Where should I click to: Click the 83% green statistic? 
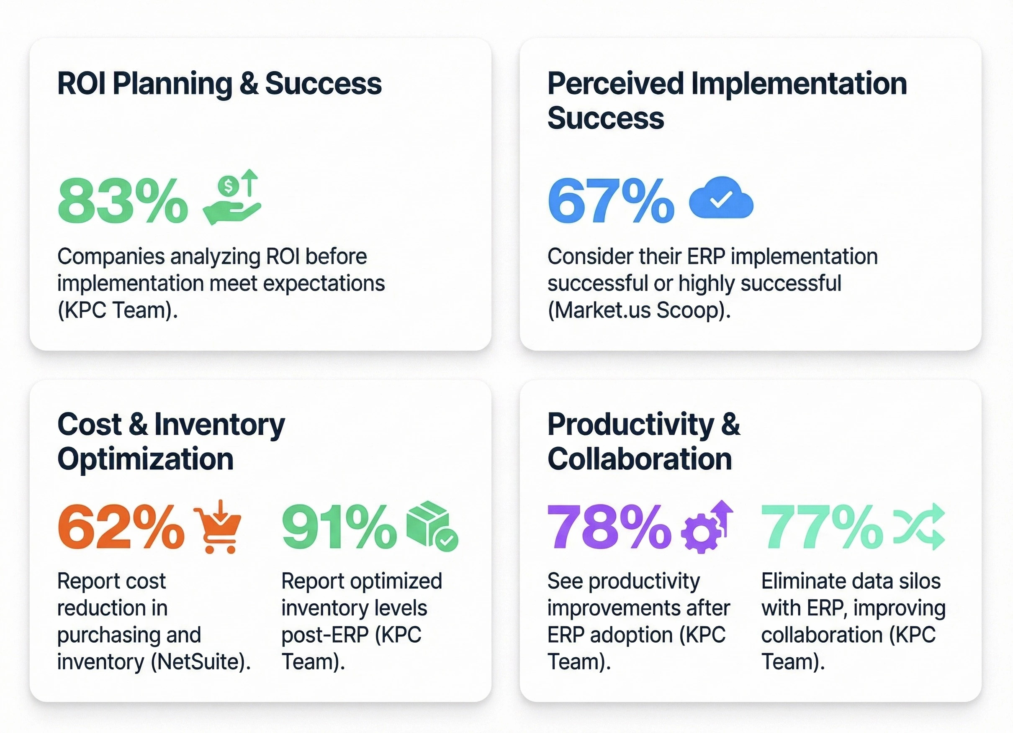pyautogui.click(x=123, y=200)
